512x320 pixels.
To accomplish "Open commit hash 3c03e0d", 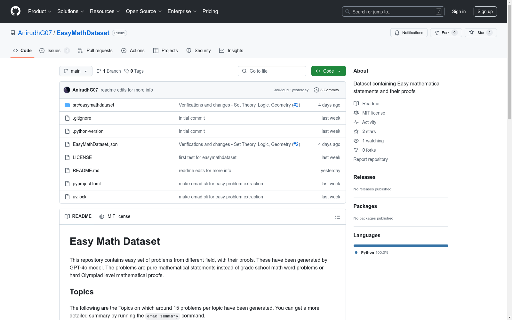I will click(x=281, y=90).
